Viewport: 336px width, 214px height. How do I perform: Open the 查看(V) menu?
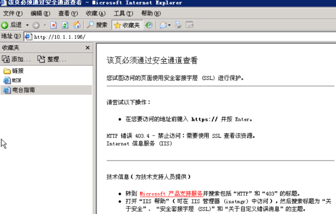tap(68, 14)
